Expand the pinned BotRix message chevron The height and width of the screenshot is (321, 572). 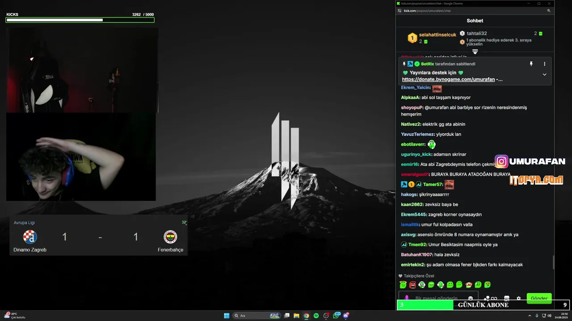click(544, 74)
